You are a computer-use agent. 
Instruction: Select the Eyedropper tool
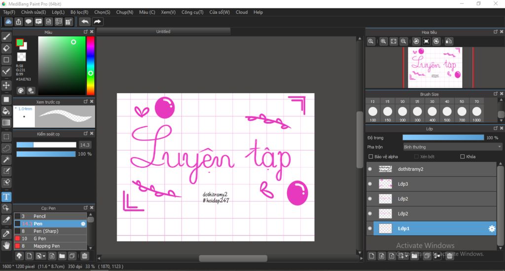[x=6, y=234]
